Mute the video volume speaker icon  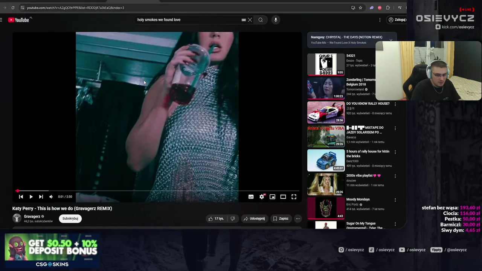click(51, 197)
